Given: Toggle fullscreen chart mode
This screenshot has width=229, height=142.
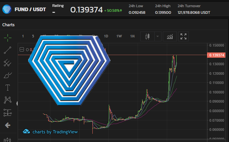Looking at the screenshot, I should tap(183, 36).
